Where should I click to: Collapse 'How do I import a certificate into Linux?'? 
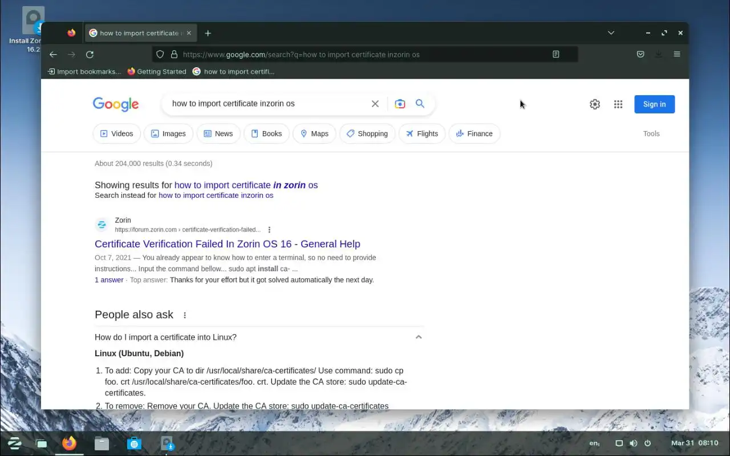point(419,337)
